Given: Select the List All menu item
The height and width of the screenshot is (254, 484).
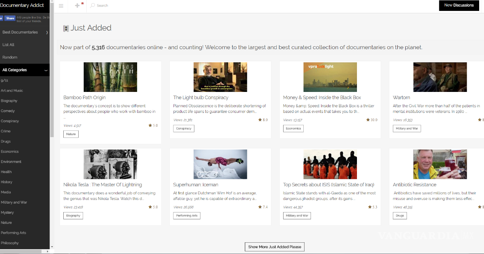Looking at the screenshot, I should (8, 45).
